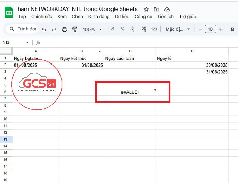The height and width of the screenshot is (183, 238).
Task: Select the paint format roller
Action: (x=75, y=29)
